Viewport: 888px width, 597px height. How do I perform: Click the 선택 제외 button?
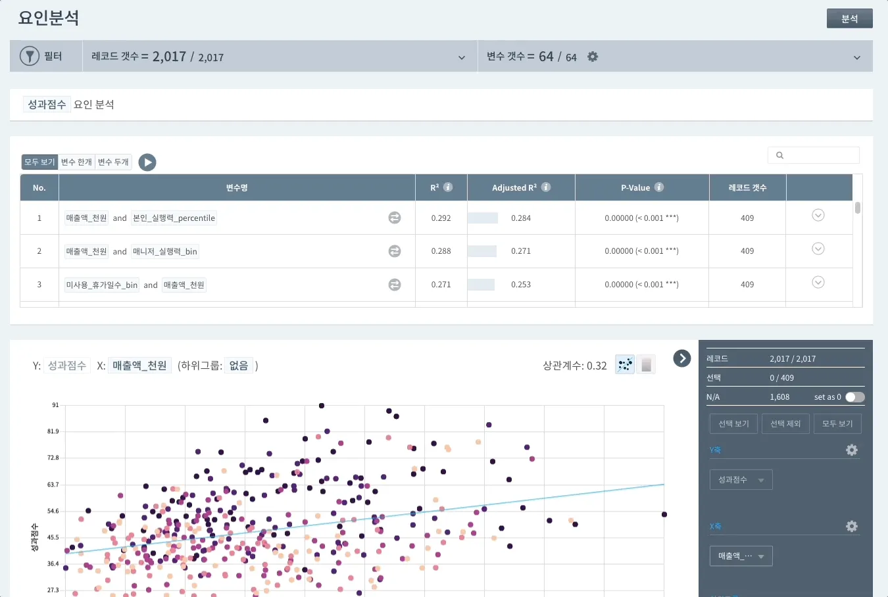(785, 424)
